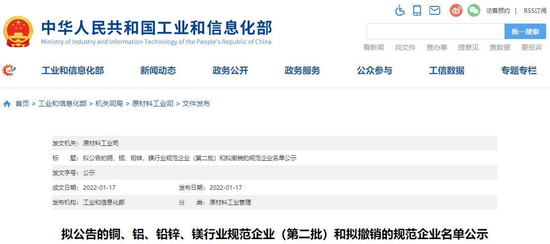This screenshot has width=550, height=244.
Task: Click the bold article headline
Action: click(x=275, y=234)
